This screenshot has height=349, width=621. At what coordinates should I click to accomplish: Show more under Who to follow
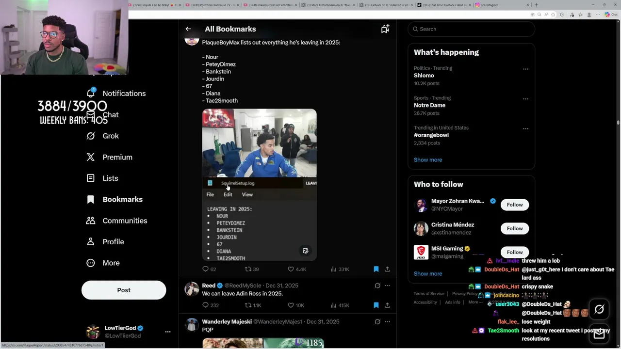pos(428,273)
